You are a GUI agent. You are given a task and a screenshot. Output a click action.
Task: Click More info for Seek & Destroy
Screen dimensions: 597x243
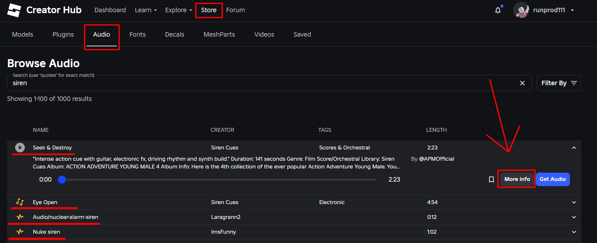[x=517, y=179]
